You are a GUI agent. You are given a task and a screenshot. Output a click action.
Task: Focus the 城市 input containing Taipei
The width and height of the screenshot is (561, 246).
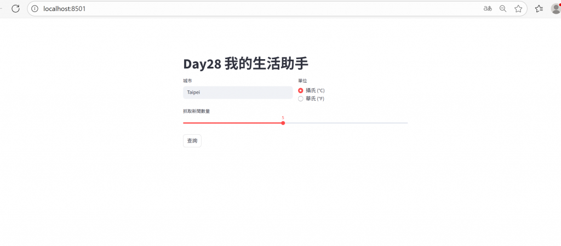click(238, 93)
